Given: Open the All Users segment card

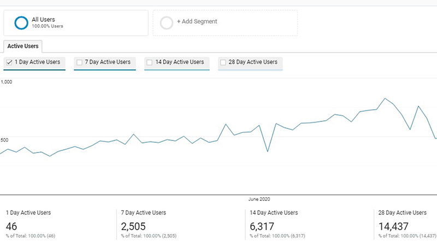Looking at the screenshot, I should pyautogui.click(x=76, y=23).
